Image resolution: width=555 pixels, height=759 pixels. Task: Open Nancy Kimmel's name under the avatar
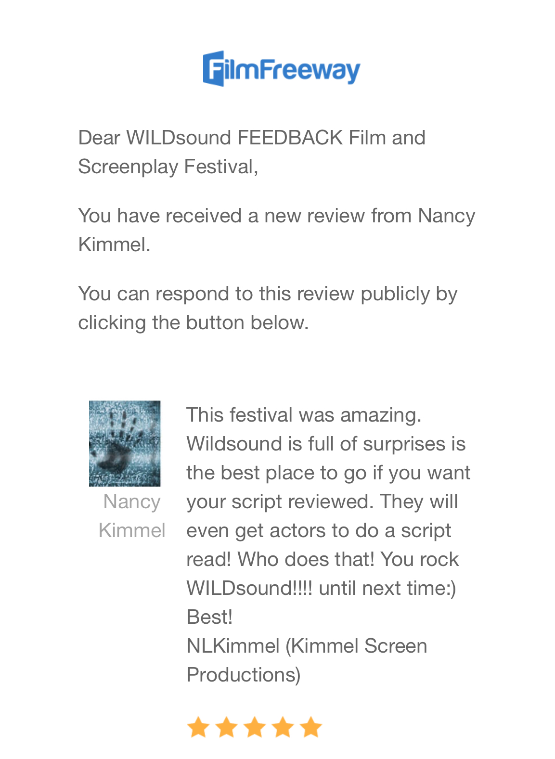131,516
